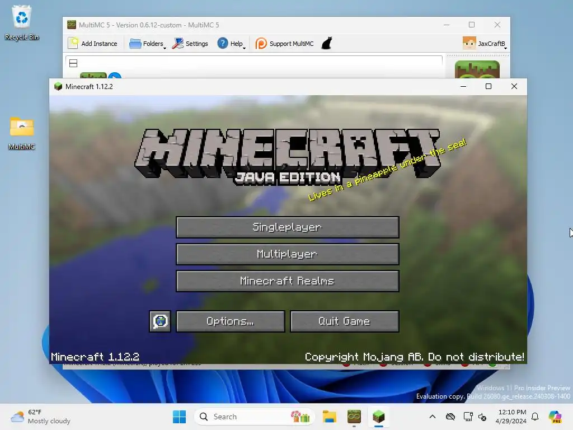Screen dimensions: 573x430
Task: Minimize the Minecraft 1.12.2 window
Action: point(463,87)
